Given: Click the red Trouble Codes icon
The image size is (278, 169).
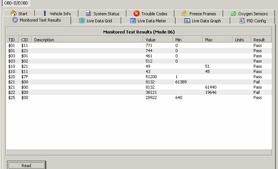Looking at the screenshot, I should [136, 13].
